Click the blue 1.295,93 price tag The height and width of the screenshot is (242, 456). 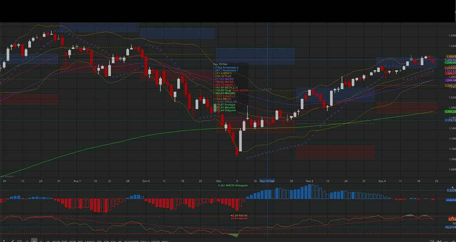(x=451, y=60)
